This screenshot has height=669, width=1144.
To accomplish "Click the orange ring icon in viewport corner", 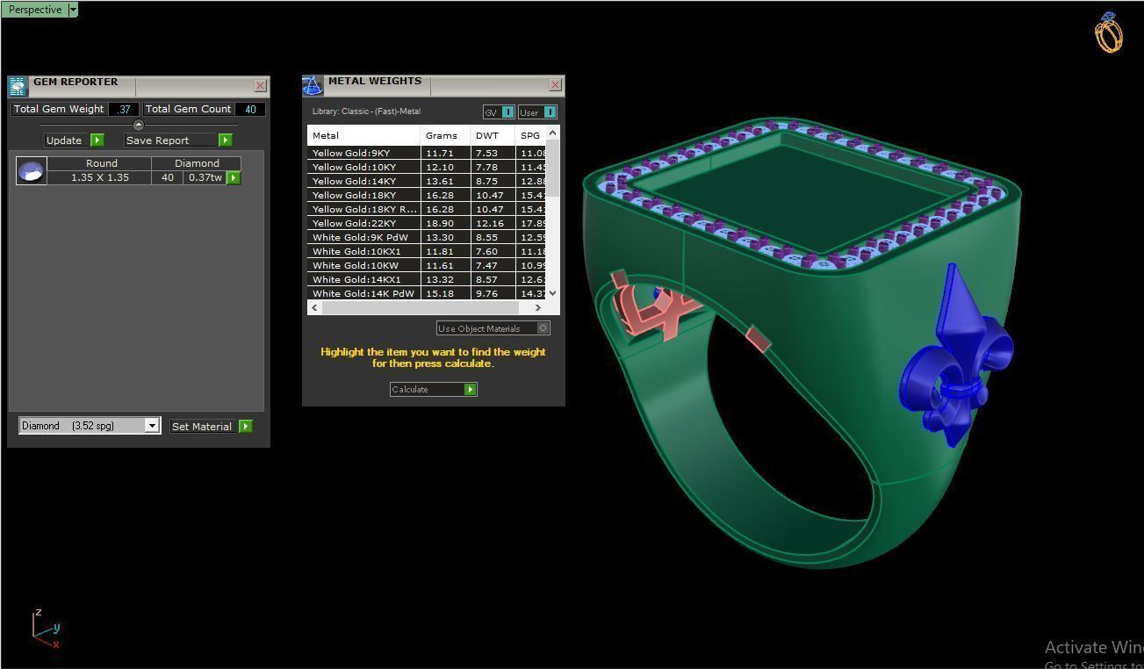I will 1109,32.
